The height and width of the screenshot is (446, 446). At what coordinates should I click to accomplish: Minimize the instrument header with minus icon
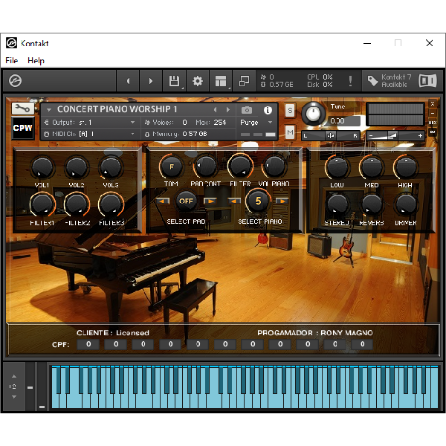click(433, 113)
